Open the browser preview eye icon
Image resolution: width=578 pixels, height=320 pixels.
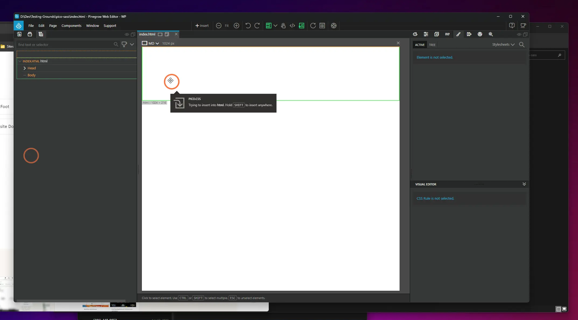(x=322, y=26)
